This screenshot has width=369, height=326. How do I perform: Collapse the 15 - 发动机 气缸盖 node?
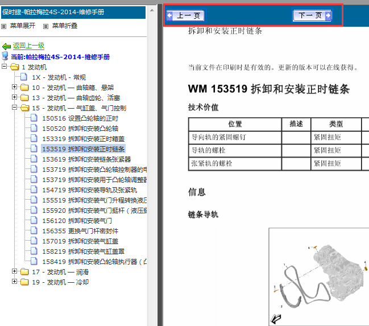click(14, 108)
